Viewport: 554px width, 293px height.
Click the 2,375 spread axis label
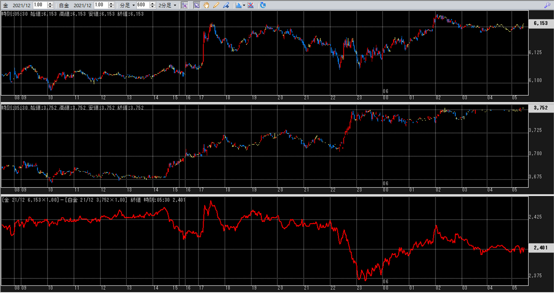point(535,276)
